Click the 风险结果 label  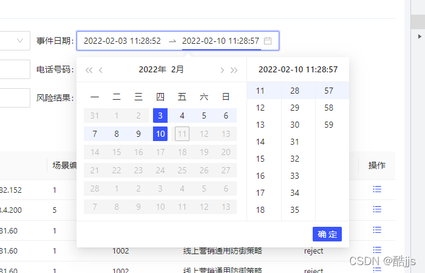tap(55, 98)
